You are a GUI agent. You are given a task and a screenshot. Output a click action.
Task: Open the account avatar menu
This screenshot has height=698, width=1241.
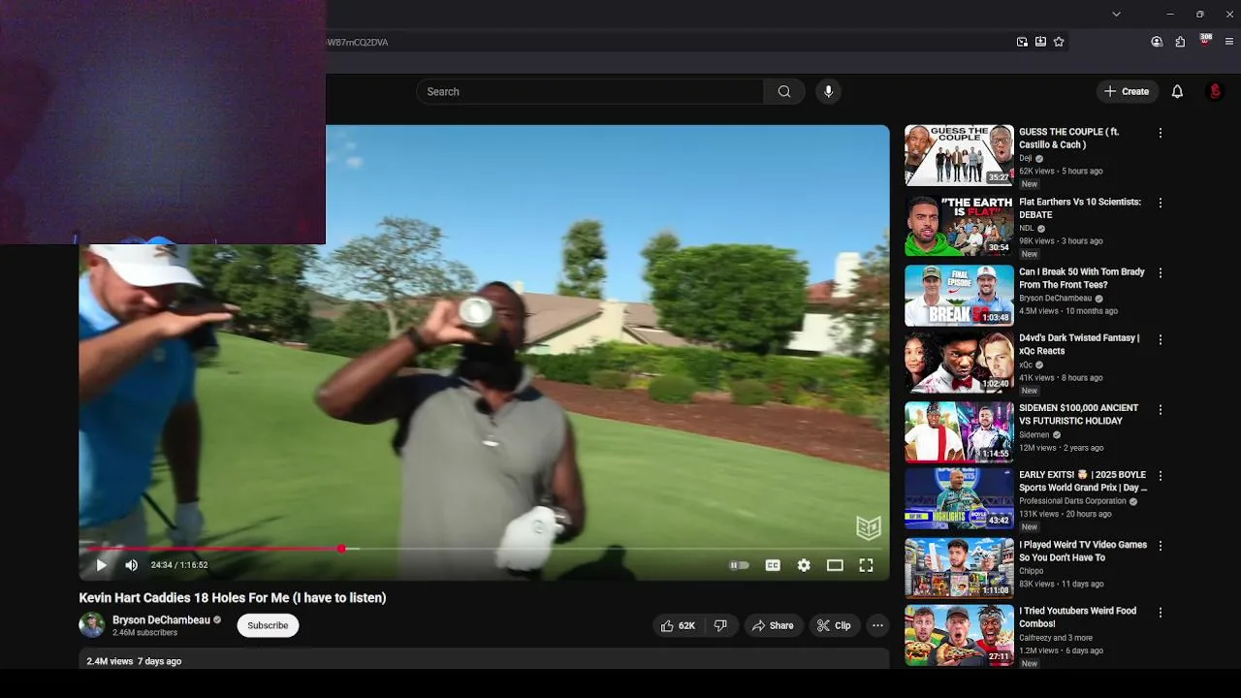pyautogui.click(x=1215, y=91)
